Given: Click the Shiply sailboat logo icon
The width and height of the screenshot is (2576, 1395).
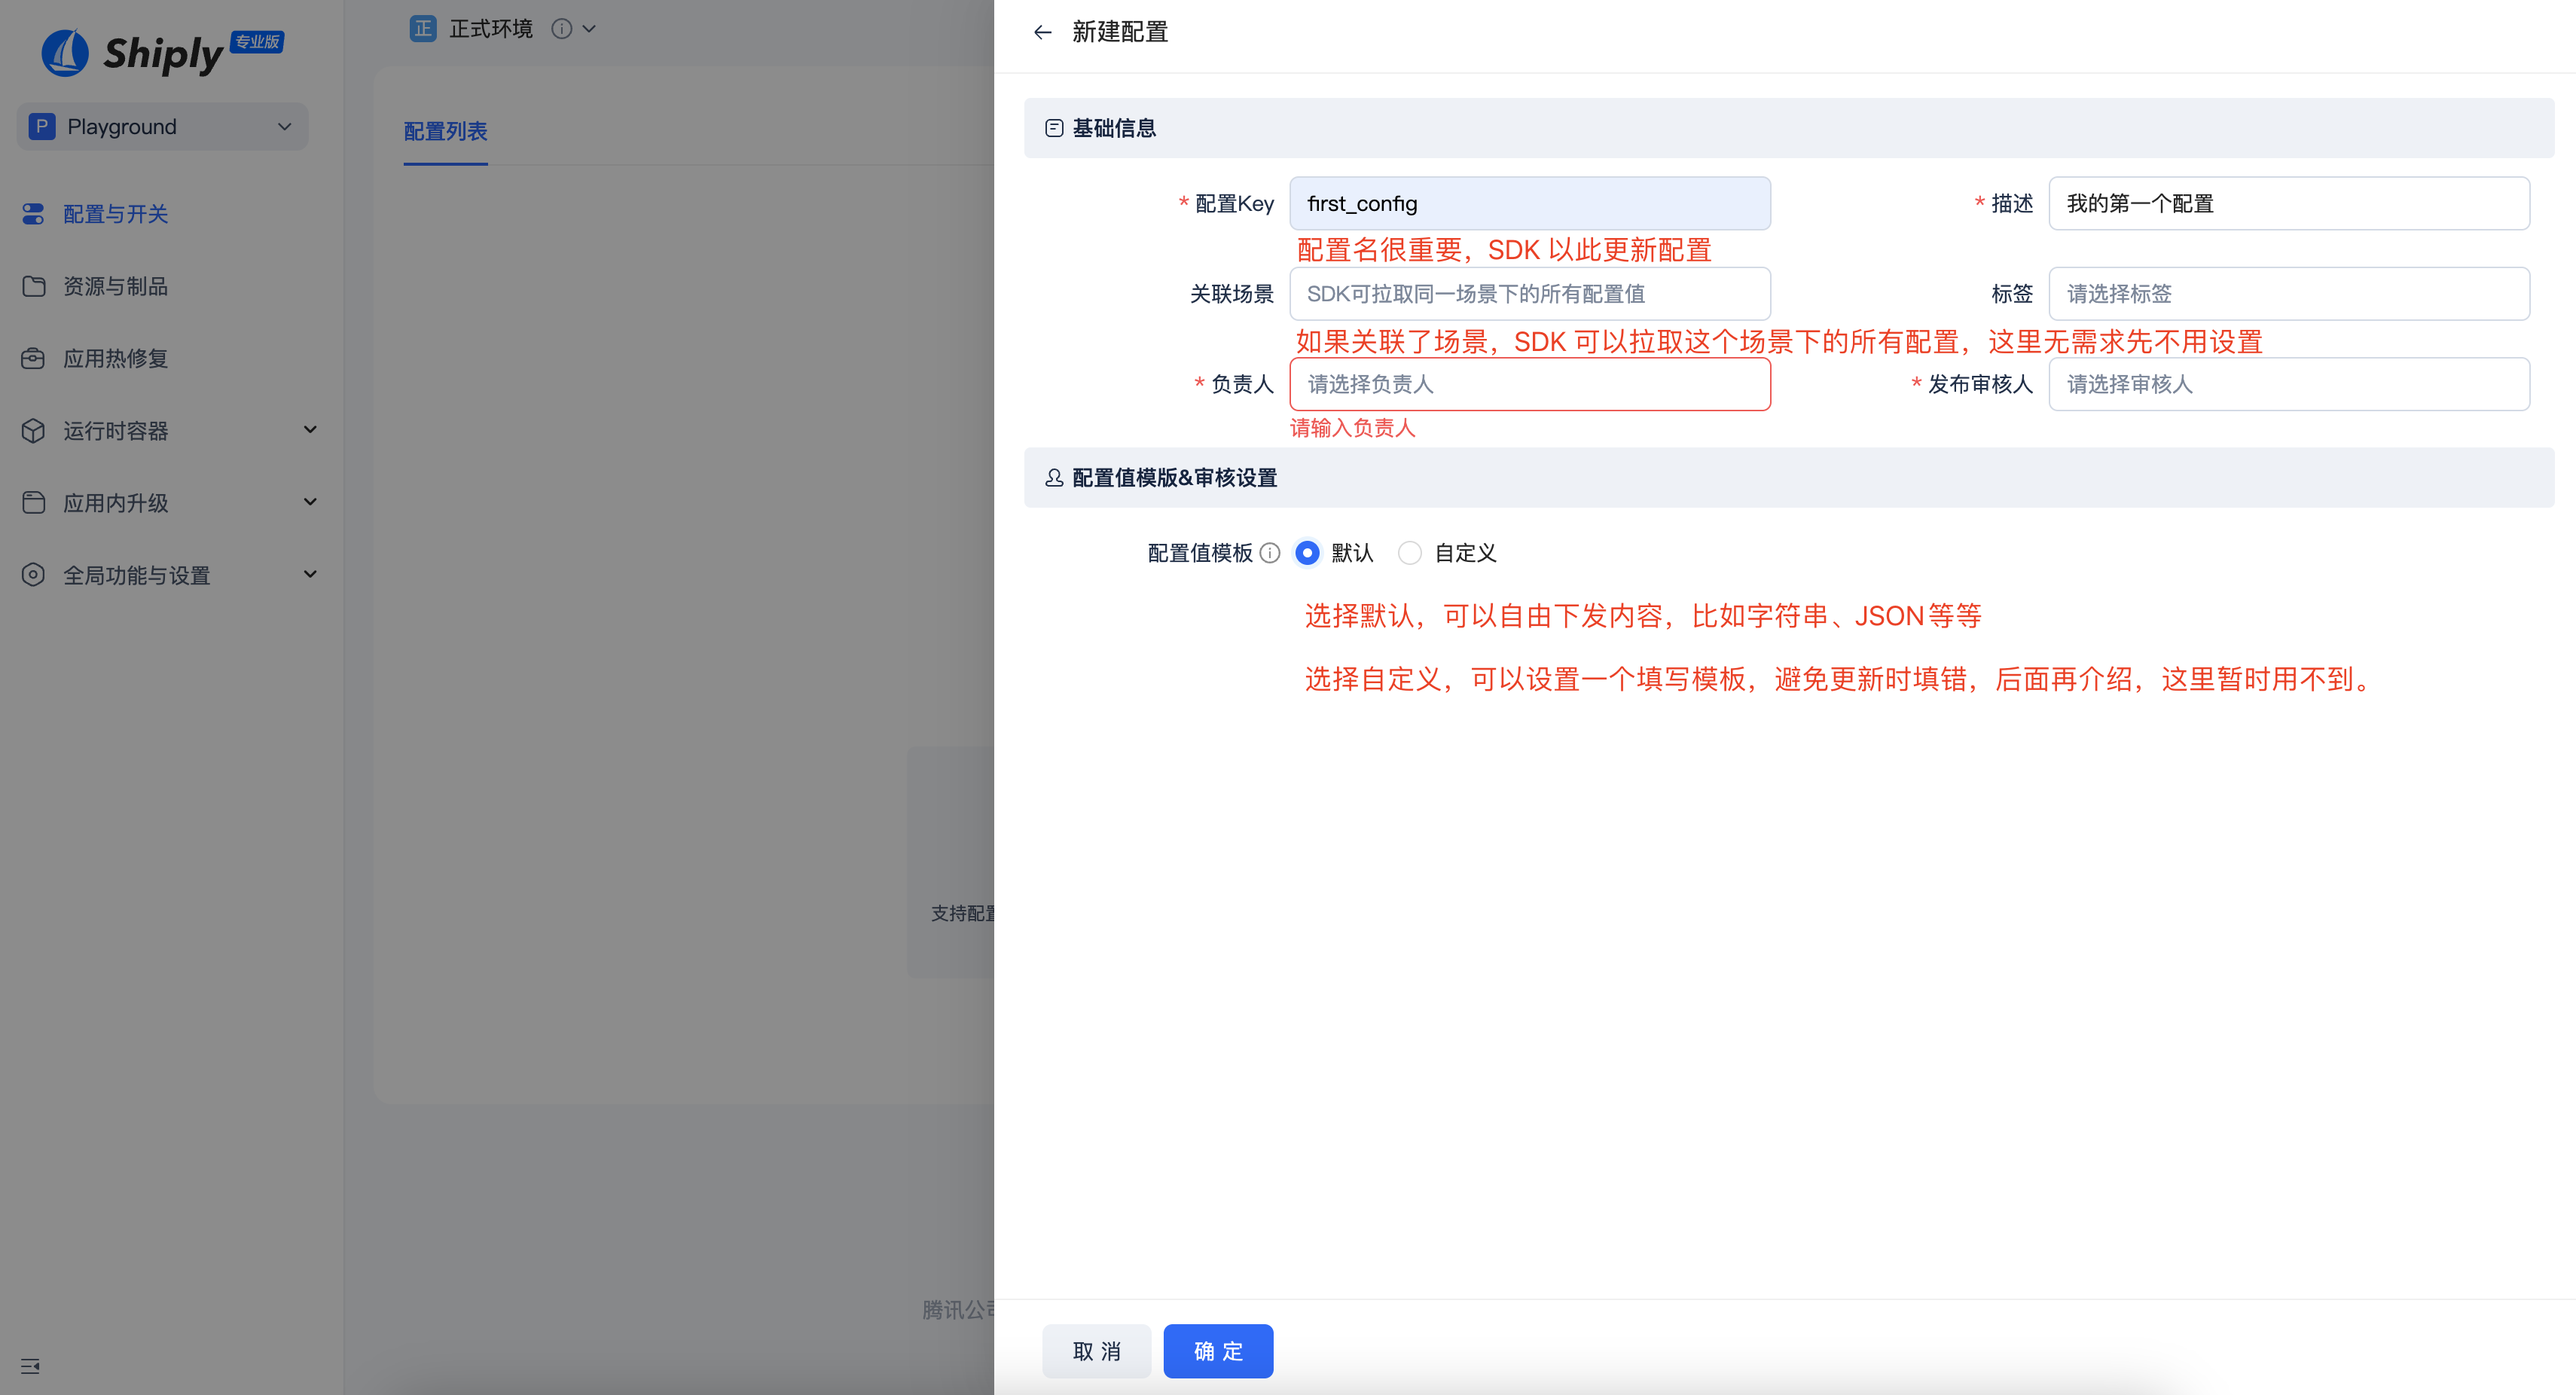Looking at the screenshot, I should tap(64, 52).
